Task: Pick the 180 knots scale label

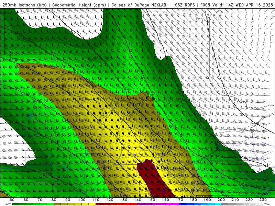Action: tap(193, 200)
